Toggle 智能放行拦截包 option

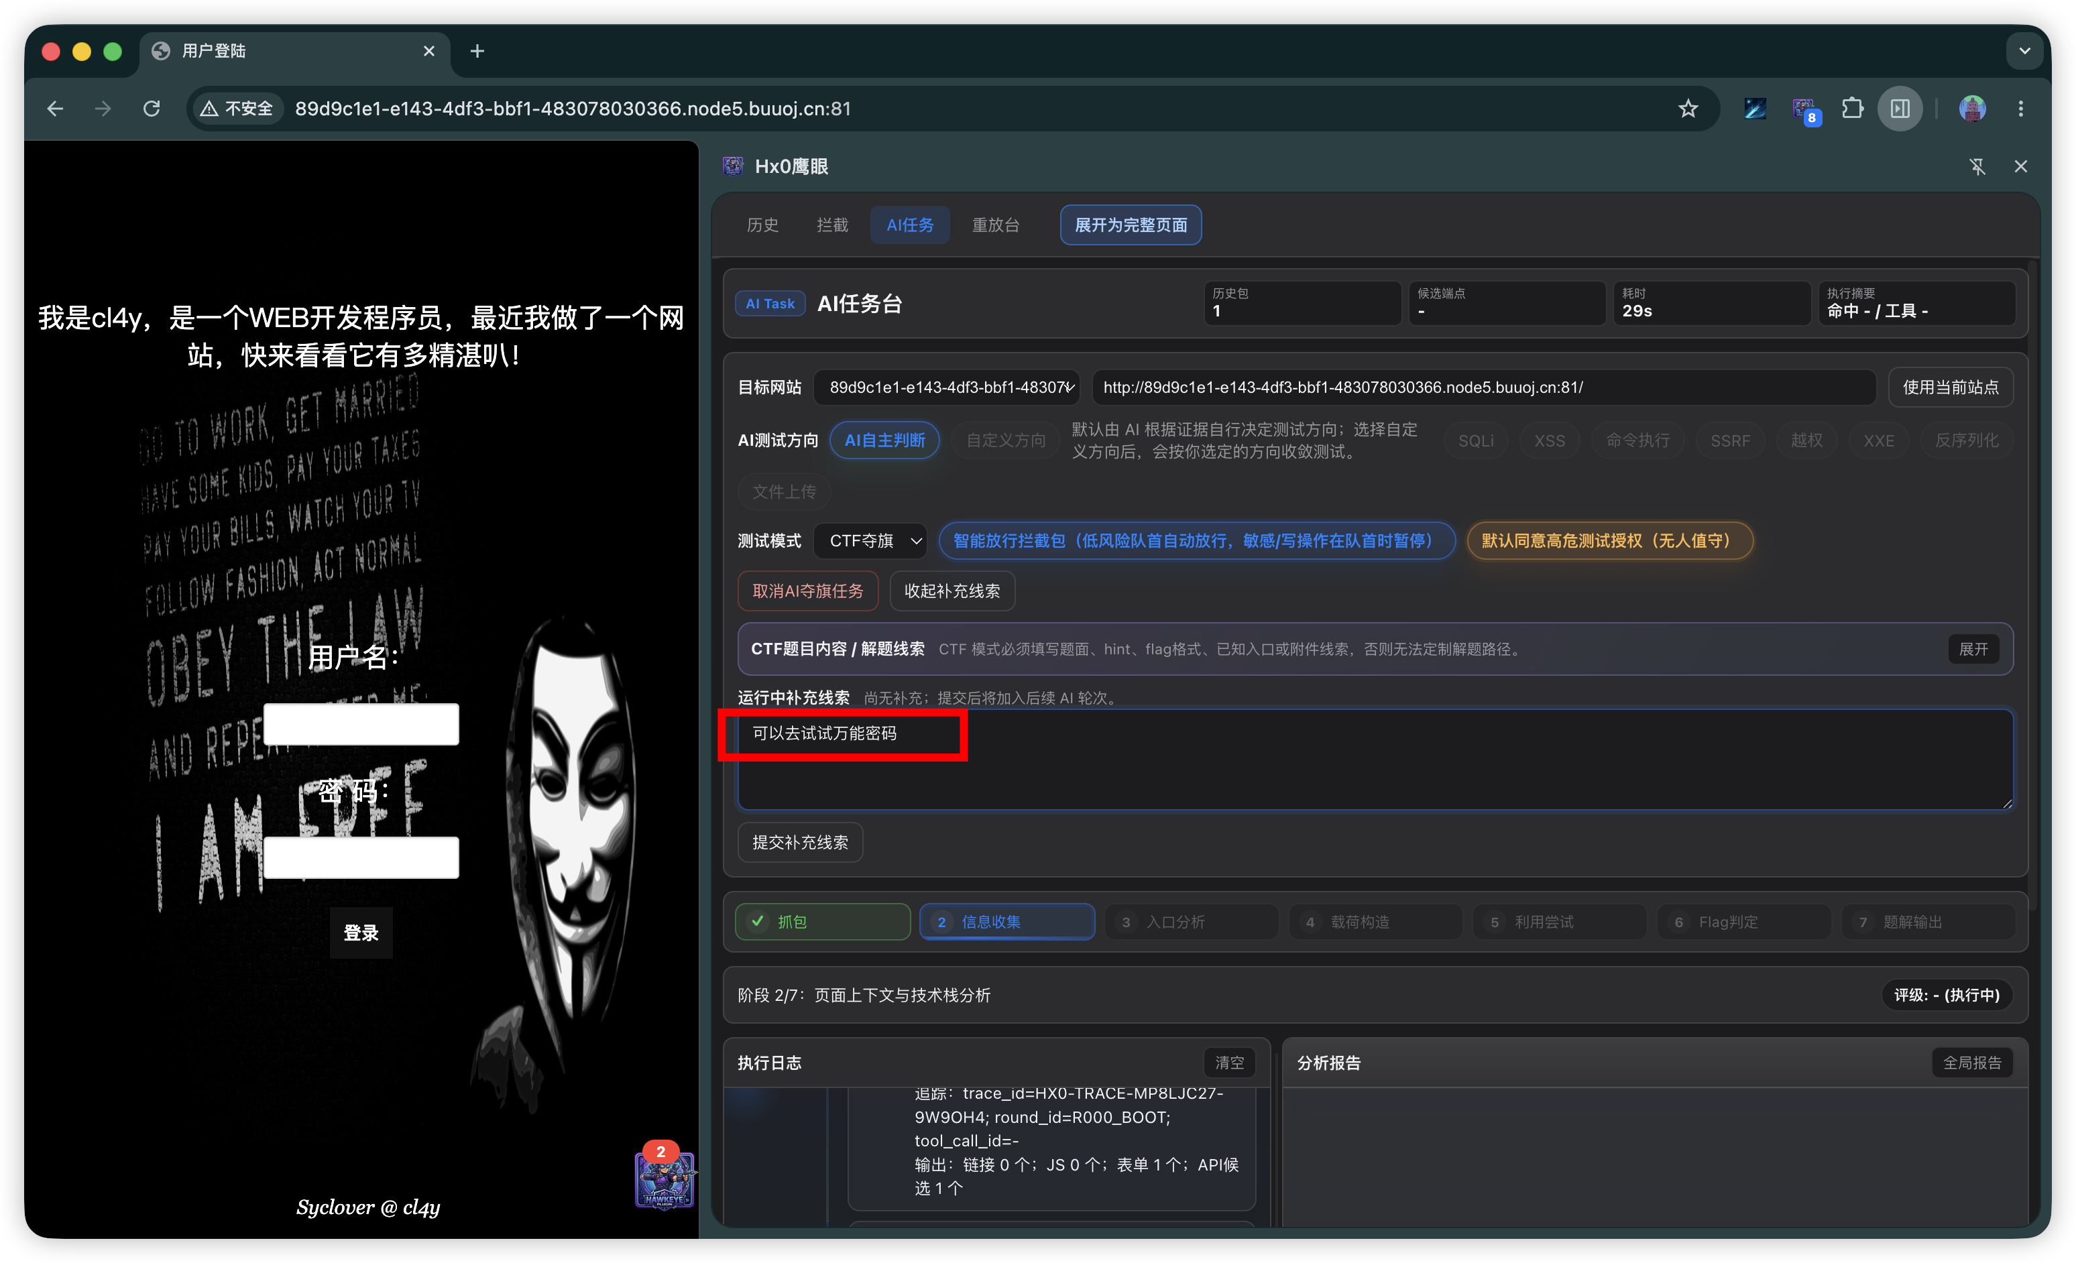[x=1197, y=541]
